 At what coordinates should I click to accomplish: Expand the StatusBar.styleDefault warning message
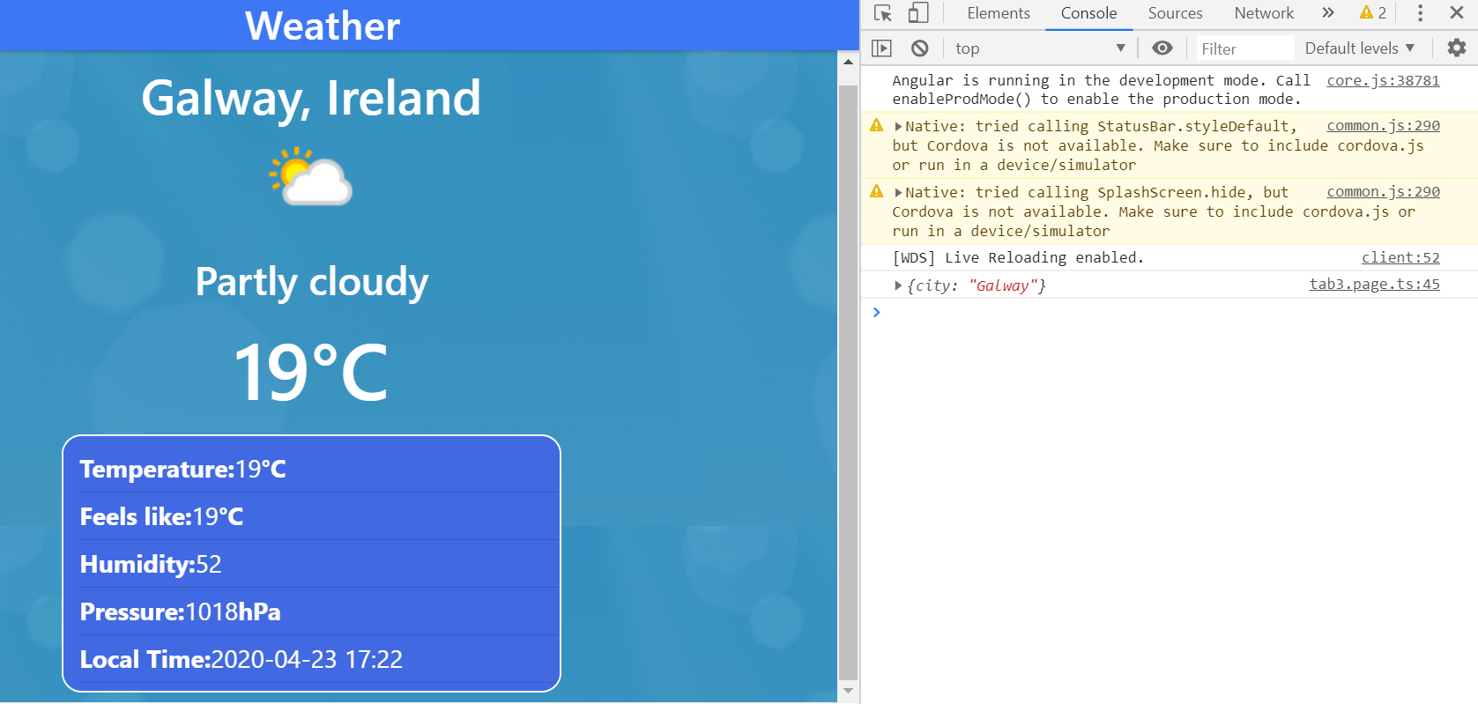pyautogui.click(x=899, y=127)
